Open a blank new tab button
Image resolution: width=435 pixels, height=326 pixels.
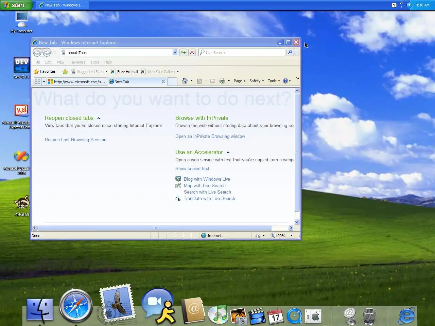point(172,81)
